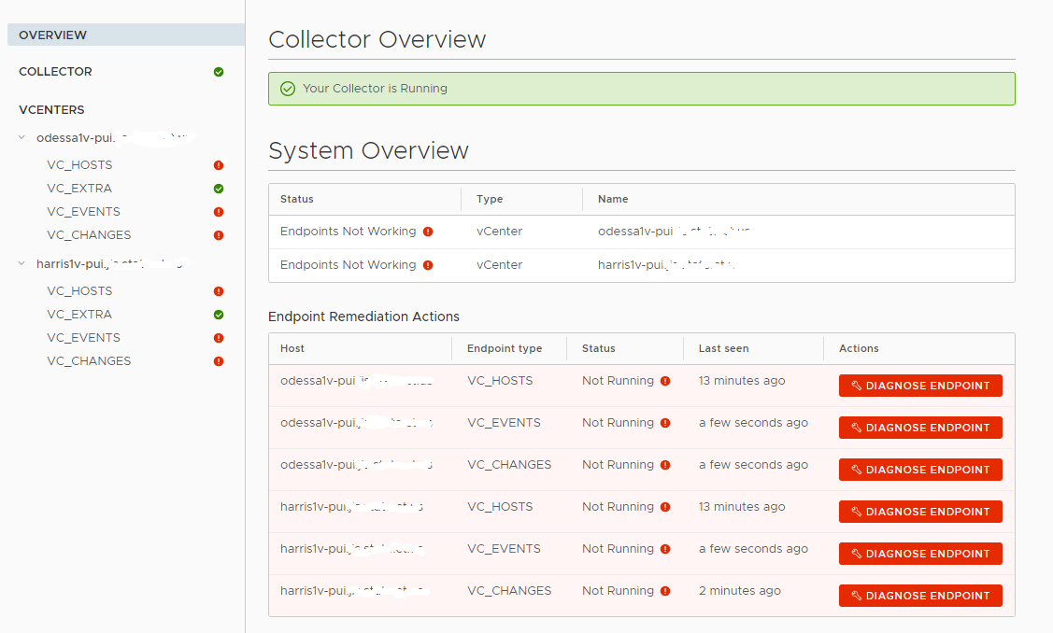
Task: Click the check icon in the Collector Running banner
Action: tap(287, 88)
